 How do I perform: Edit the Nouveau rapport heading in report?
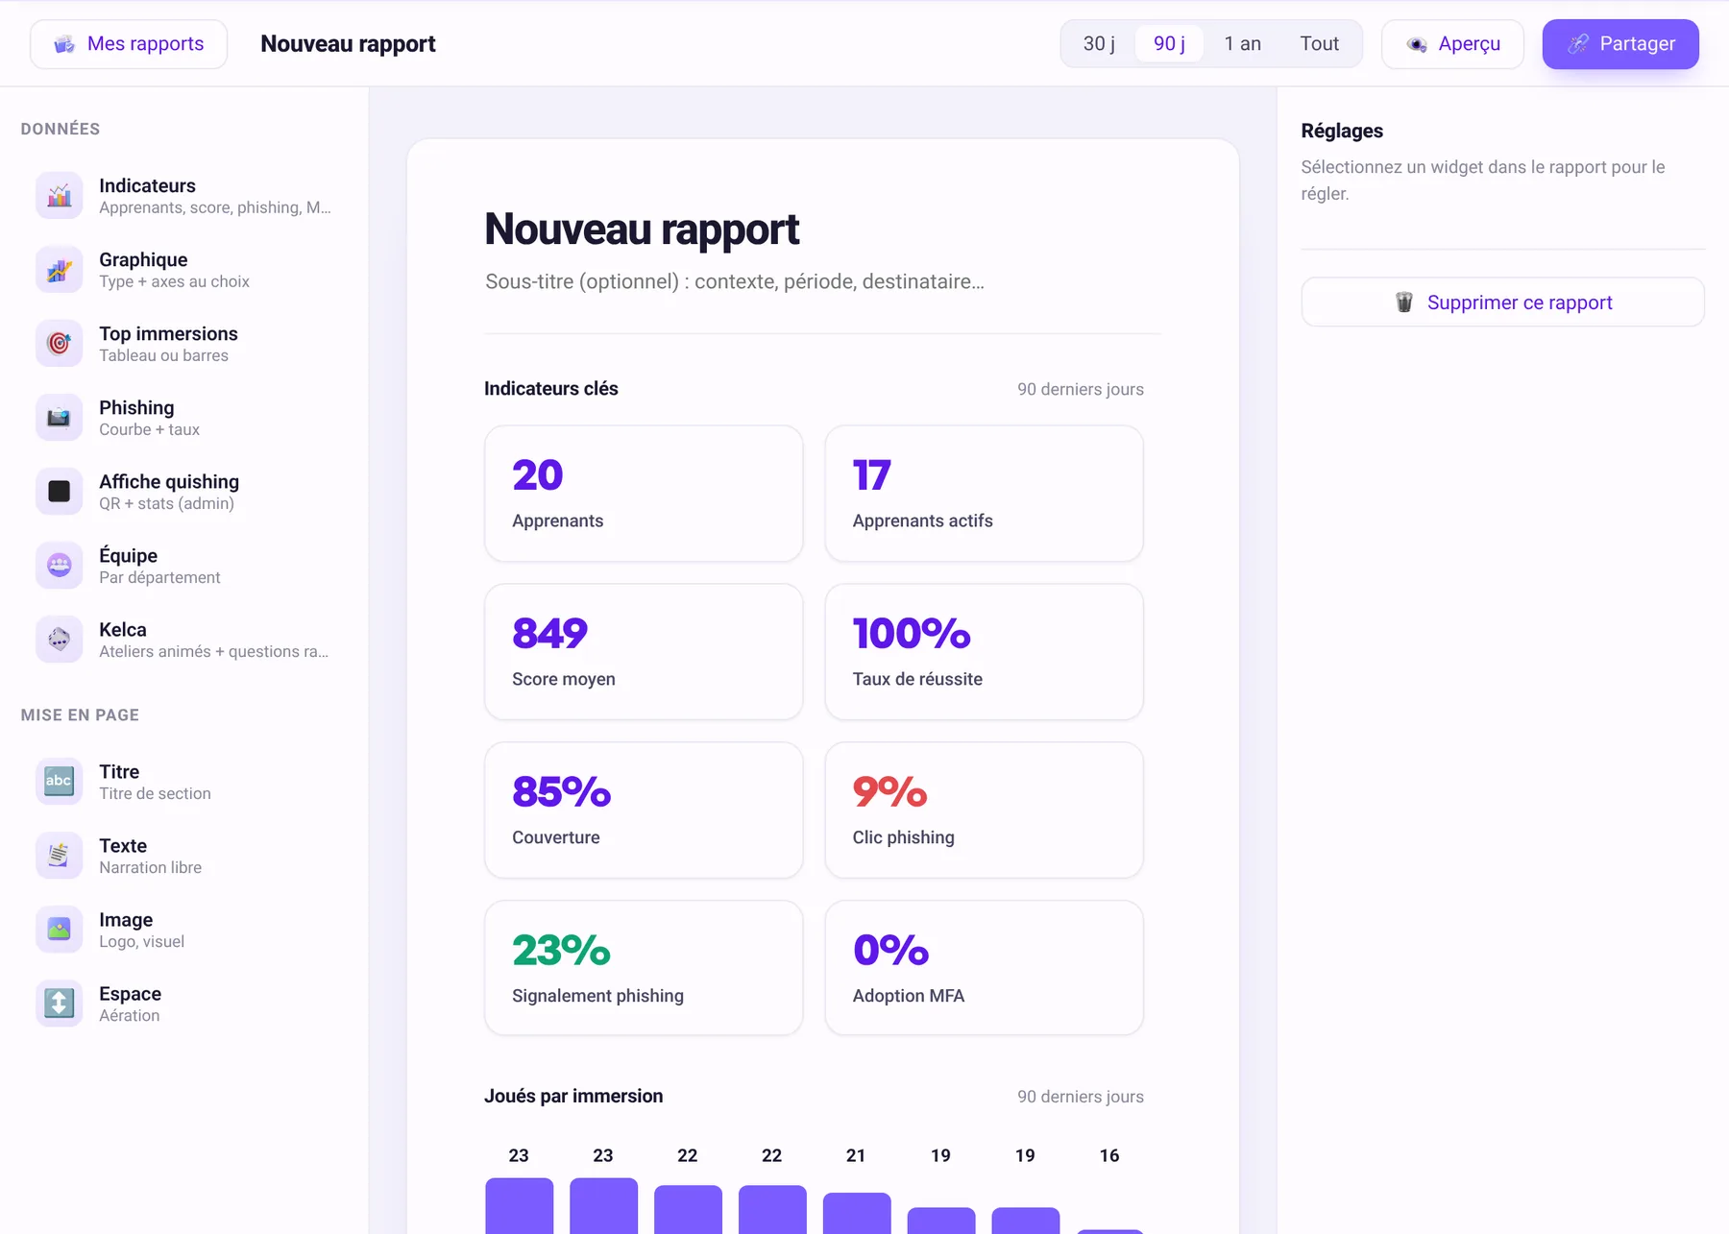(x=642, y=230)
